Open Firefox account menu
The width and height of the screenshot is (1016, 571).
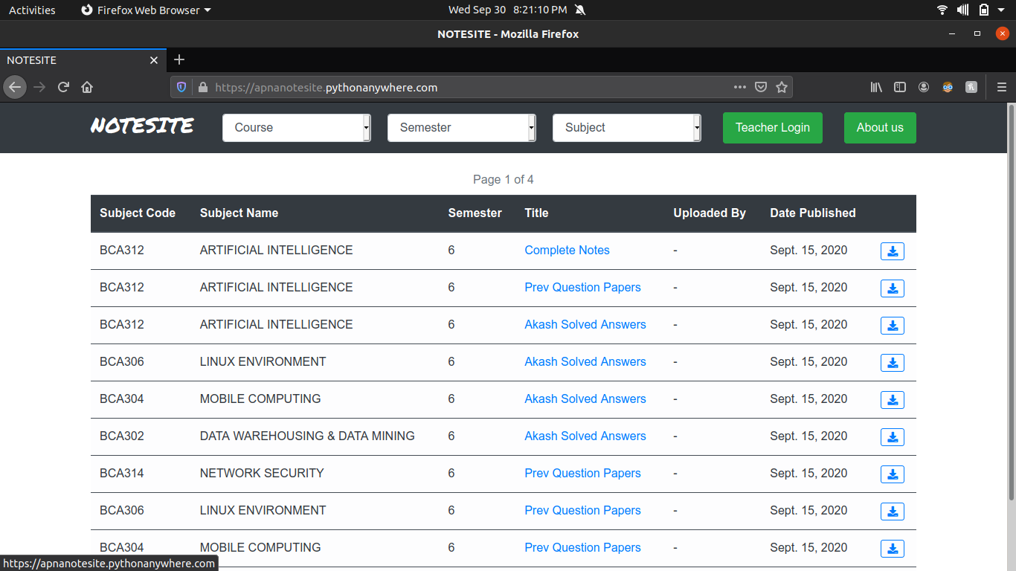click(x=924, y=87)
